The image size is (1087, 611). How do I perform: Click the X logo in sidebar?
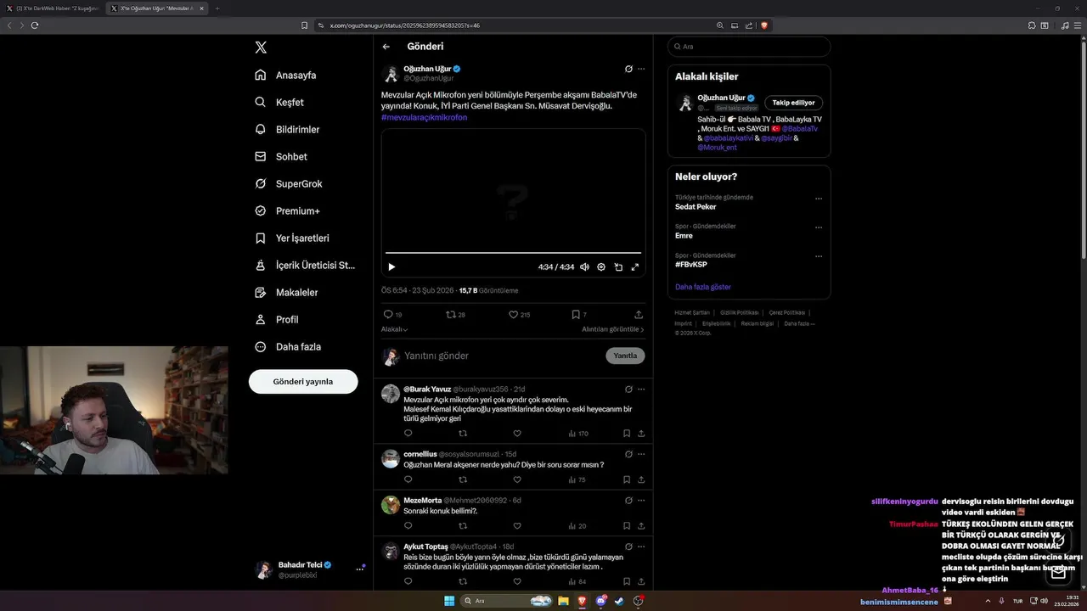click(261, 48)
